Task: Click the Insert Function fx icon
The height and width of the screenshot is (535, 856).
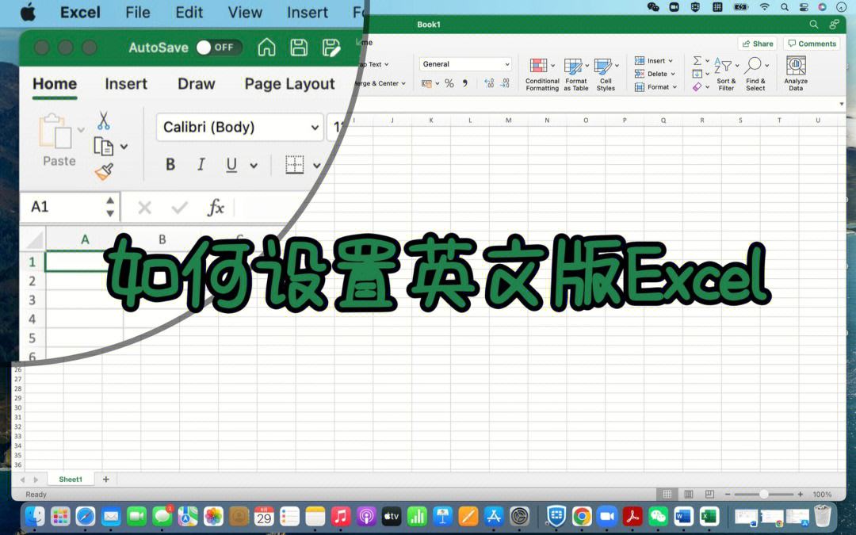Action: point(216,208)
